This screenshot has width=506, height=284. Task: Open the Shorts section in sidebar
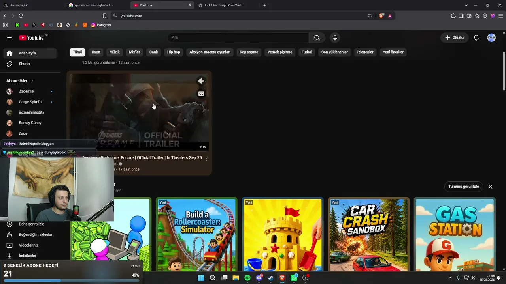[x=30, y=64]
